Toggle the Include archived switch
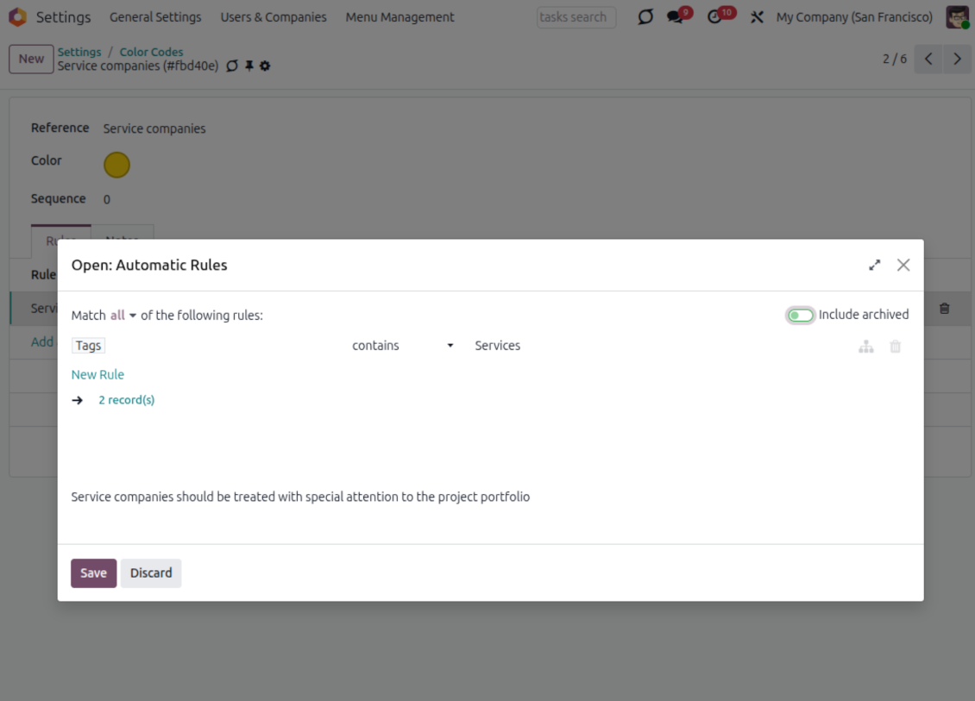Image resolution: width=975 pixels, height=701 pixels. coord(800,316)
